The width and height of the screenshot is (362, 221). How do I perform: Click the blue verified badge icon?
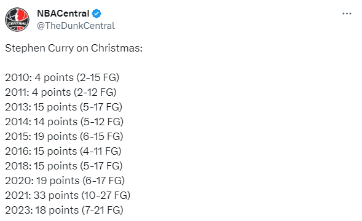[x=96, y=14]
